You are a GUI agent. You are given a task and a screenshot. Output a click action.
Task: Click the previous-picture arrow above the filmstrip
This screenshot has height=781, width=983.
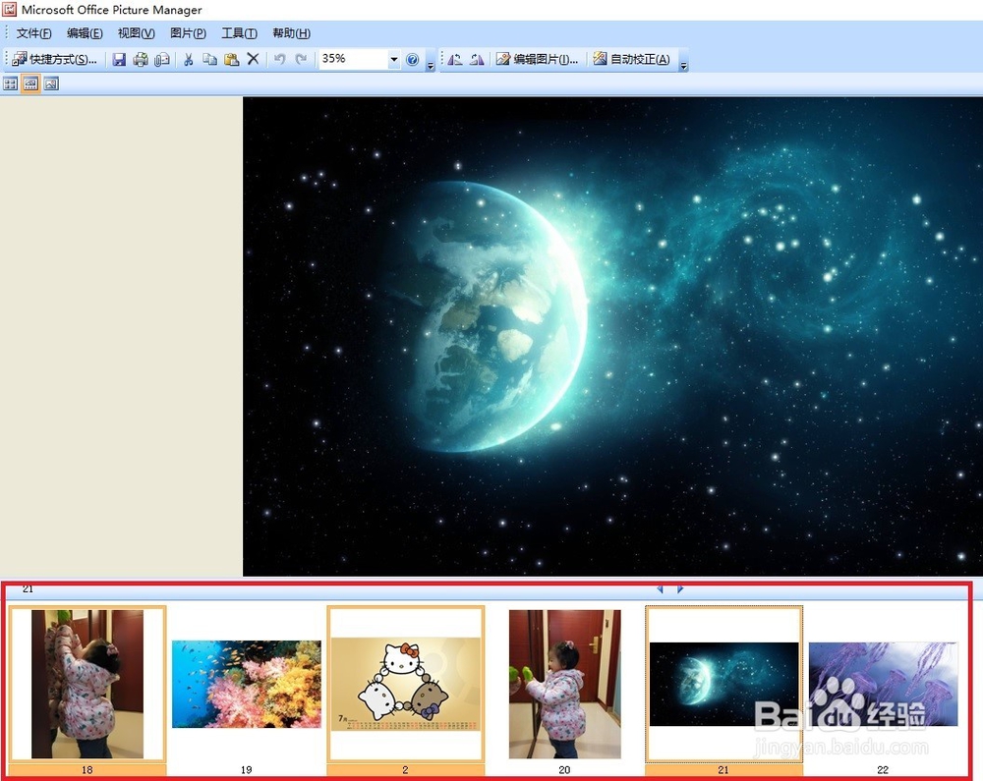click(660, 588)
